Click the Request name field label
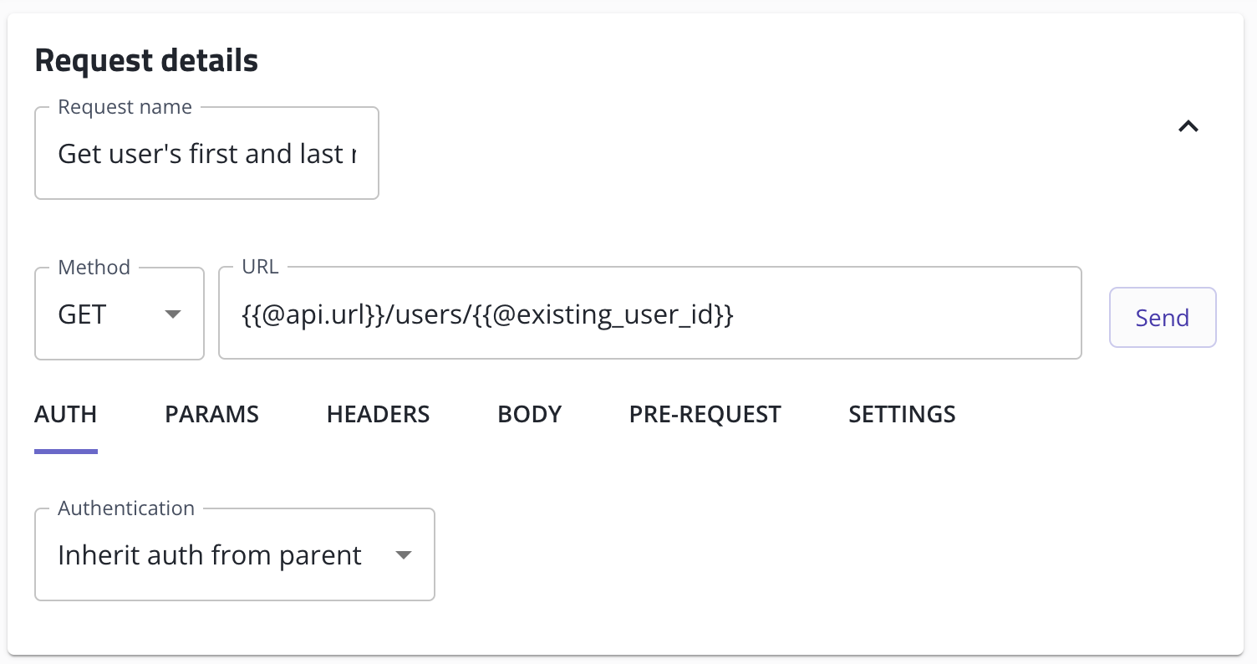 tap(125, 107)
